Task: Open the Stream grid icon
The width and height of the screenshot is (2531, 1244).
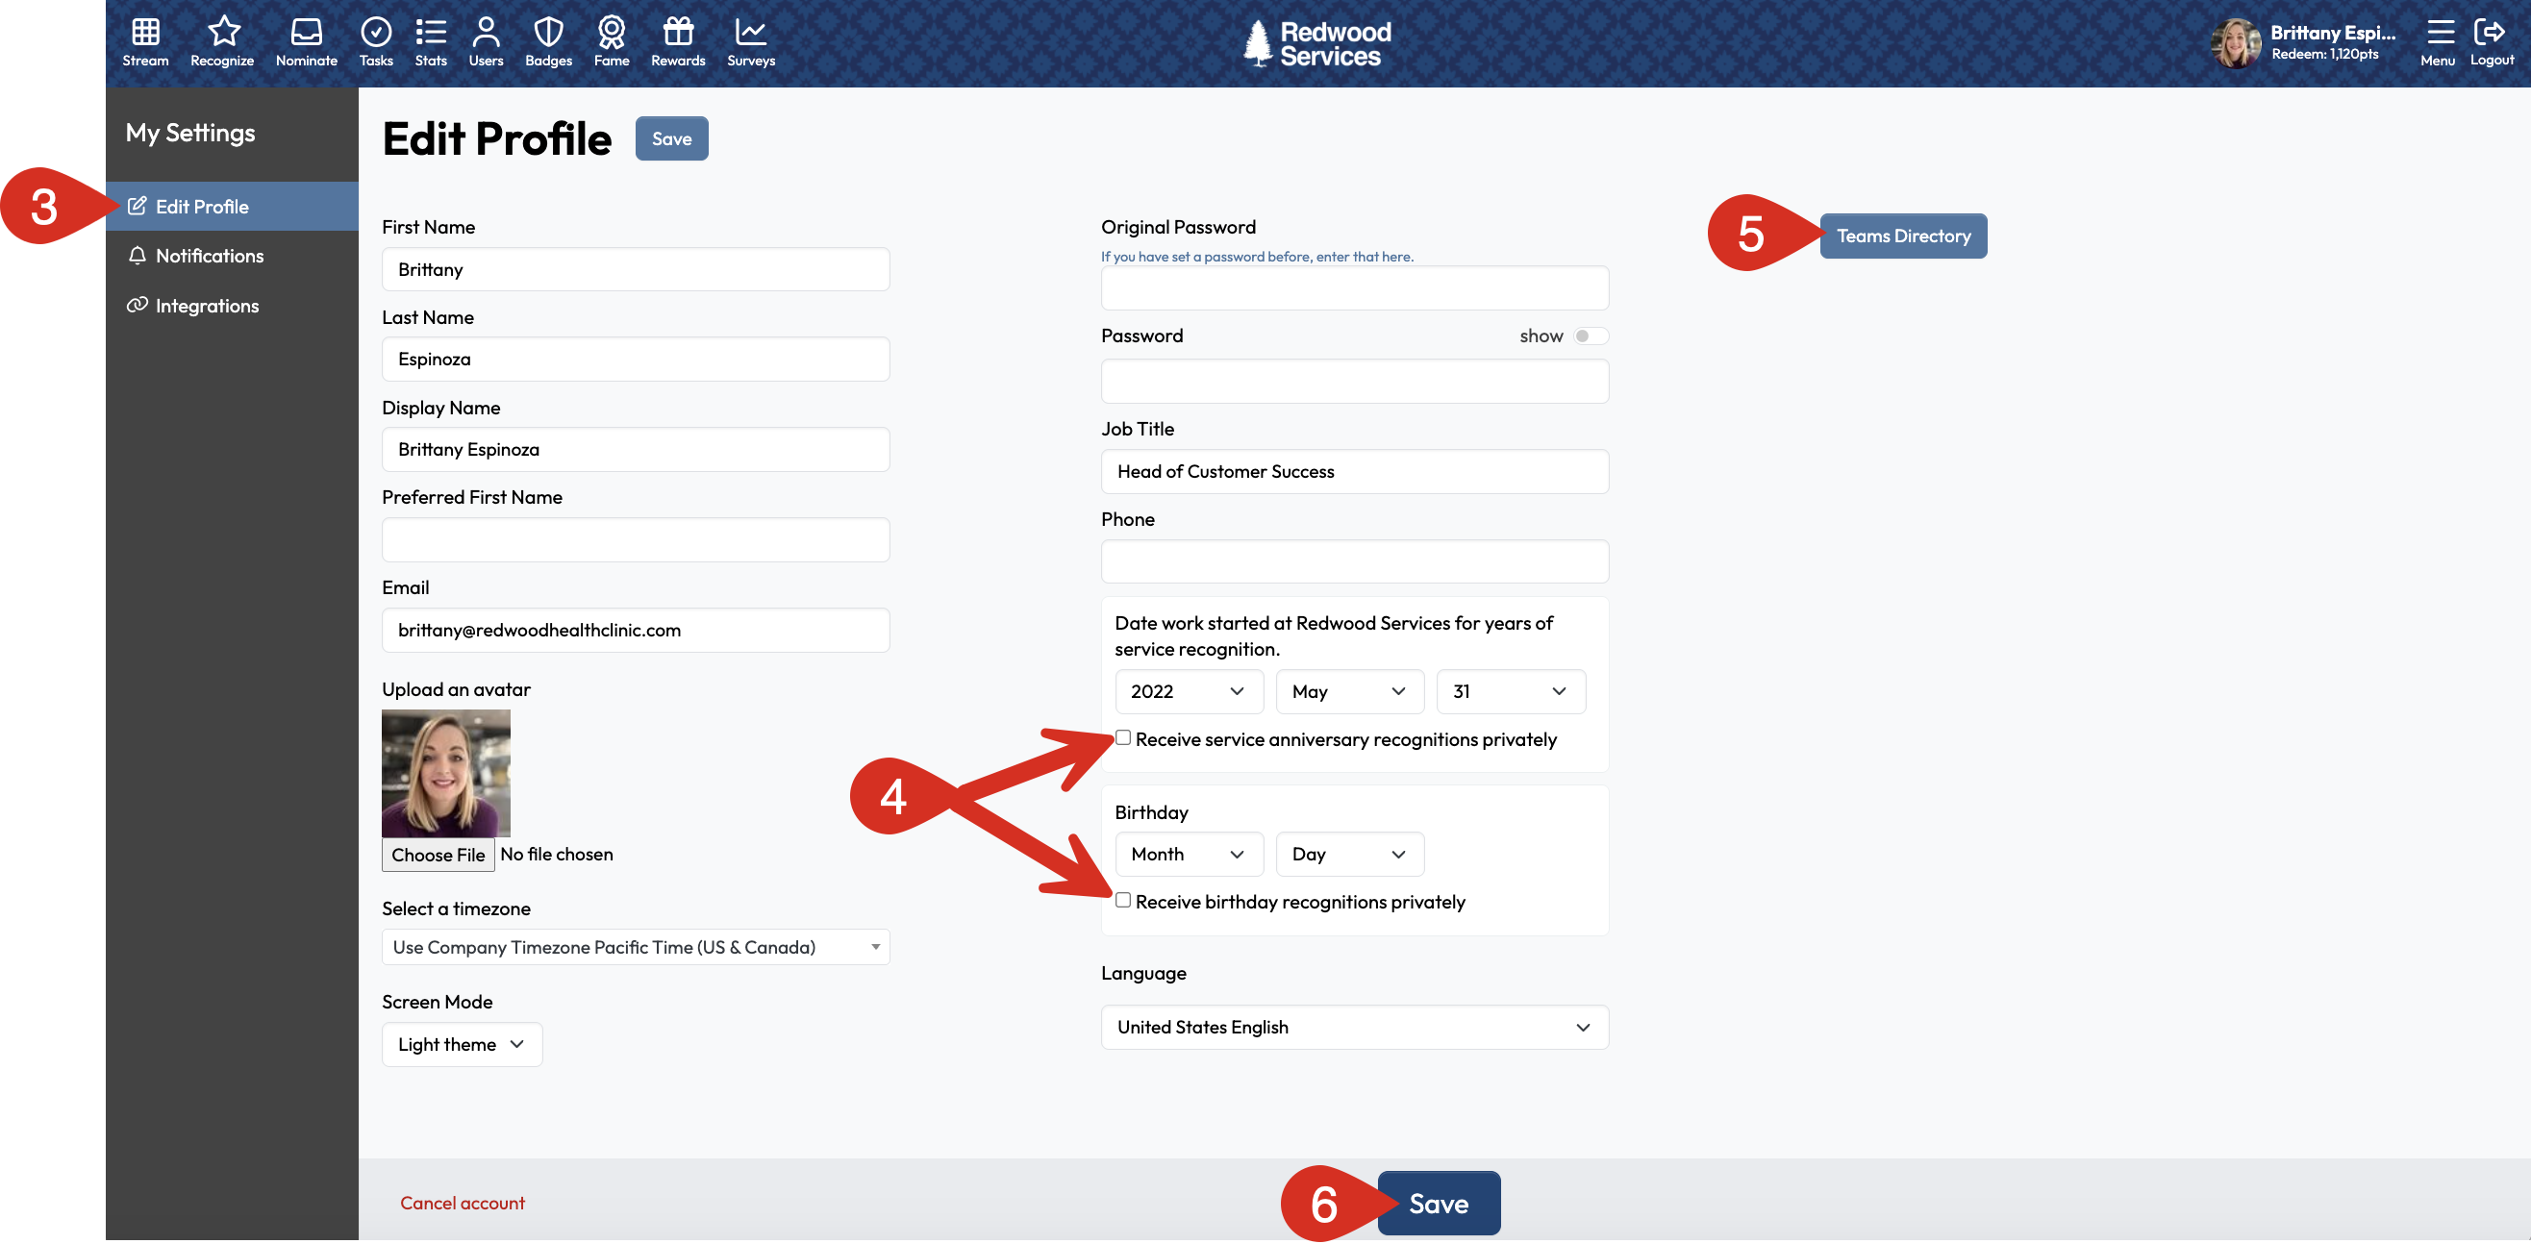Action: (x=145, y=33)
